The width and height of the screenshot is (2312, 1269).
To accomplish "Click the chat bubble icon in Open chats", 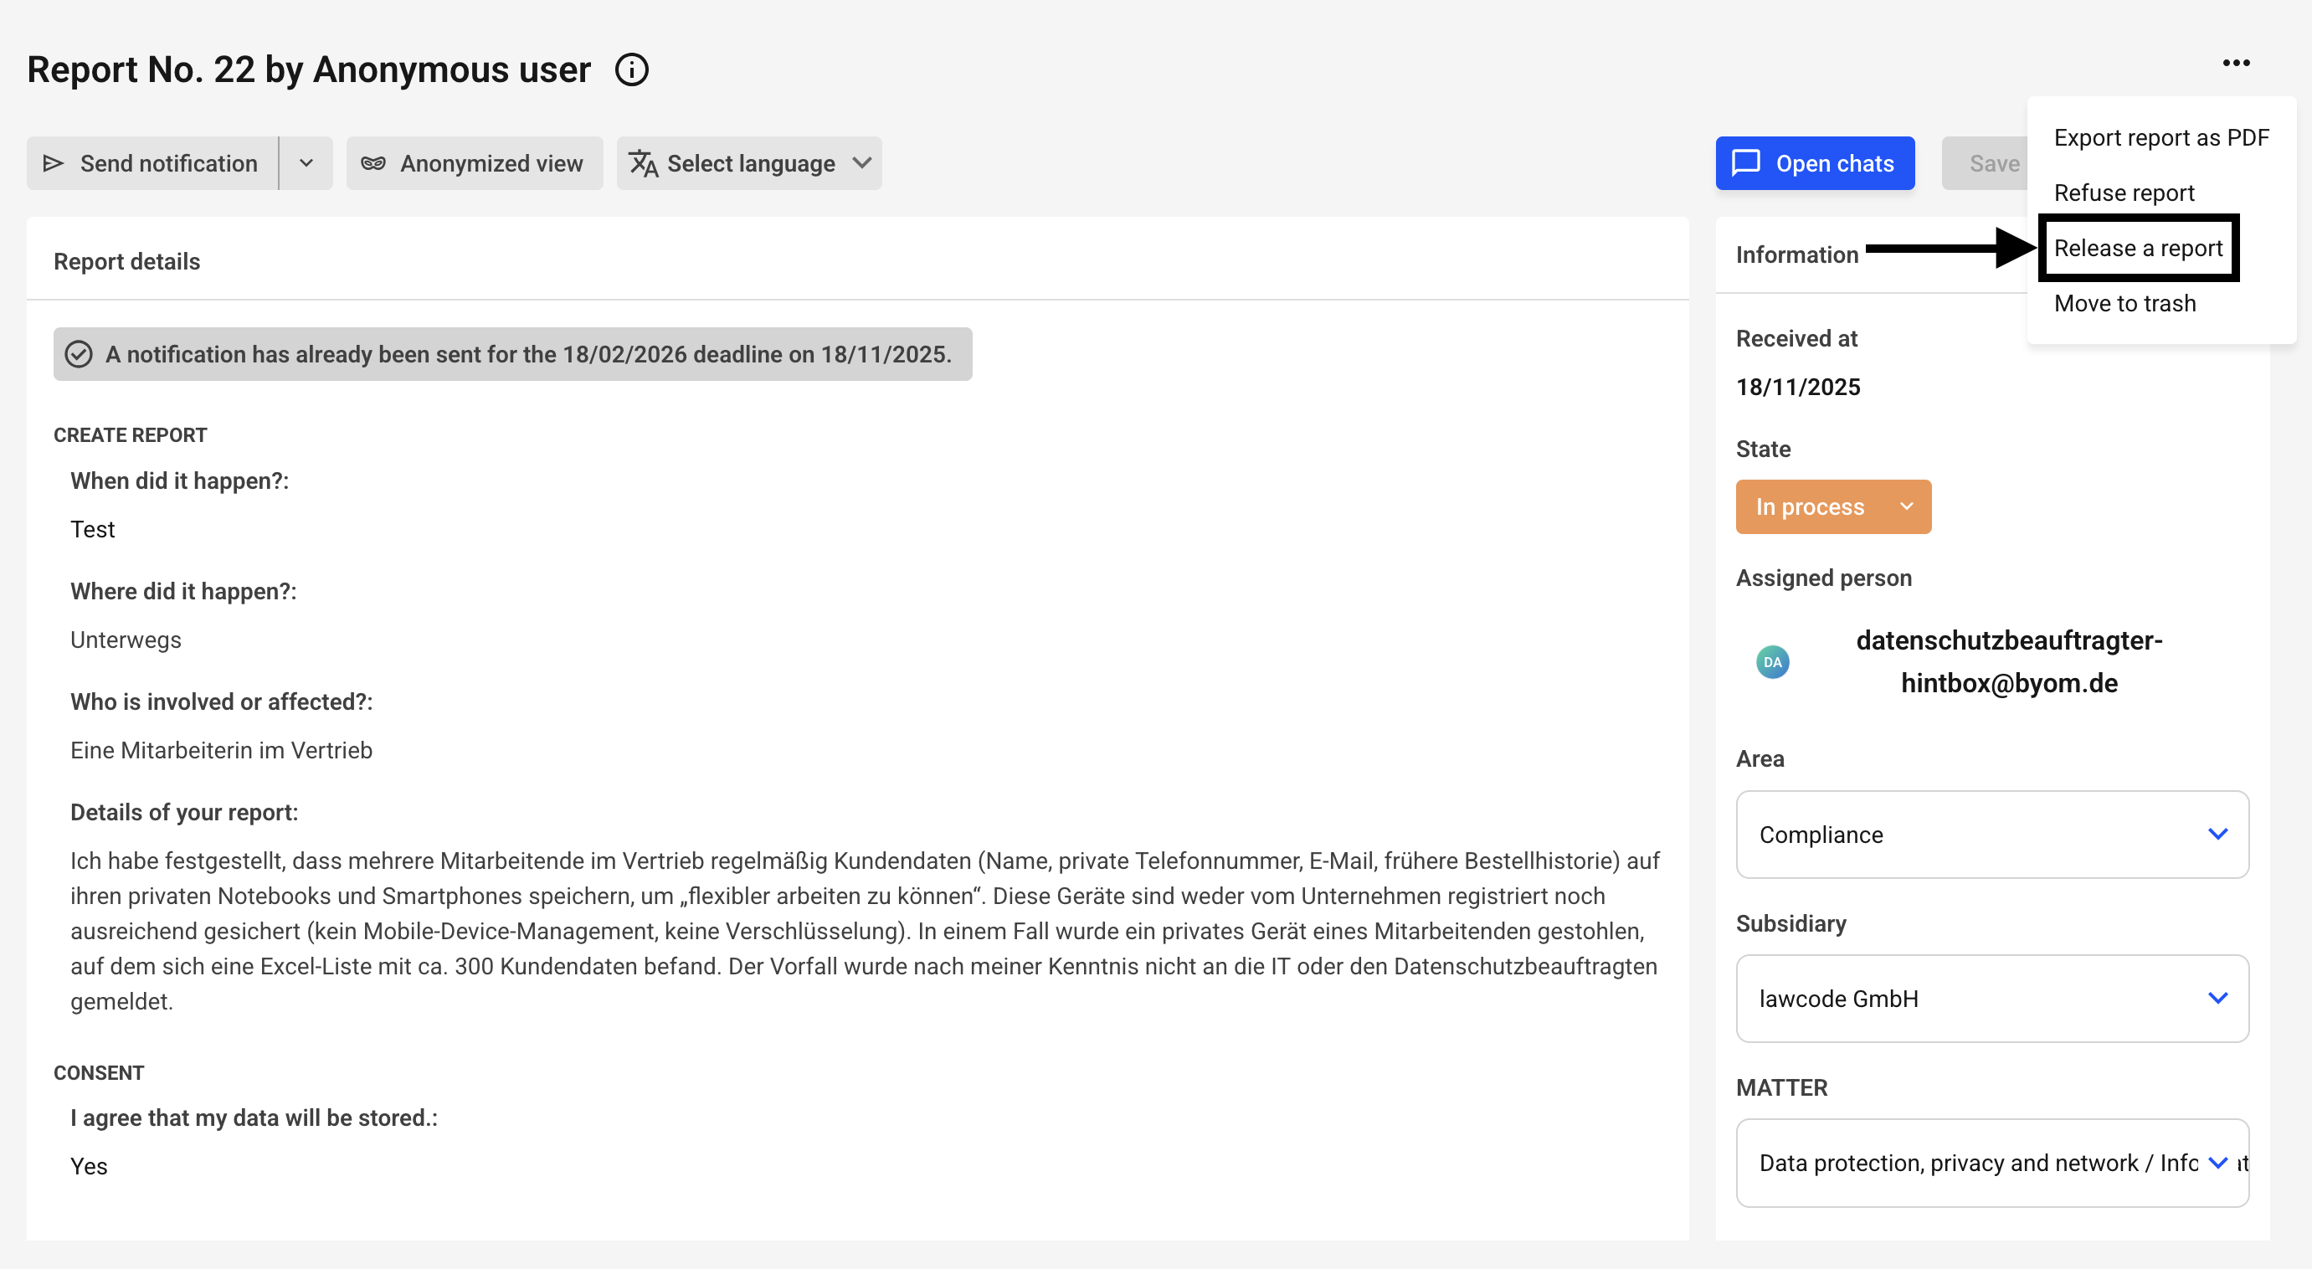I will click(1745, 163).
